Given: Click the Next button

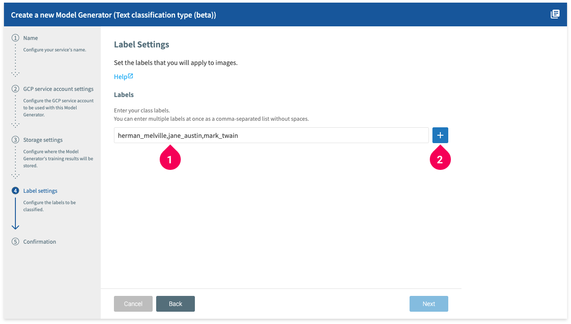Looking at the screenshot, I should (x=429, y=304).
